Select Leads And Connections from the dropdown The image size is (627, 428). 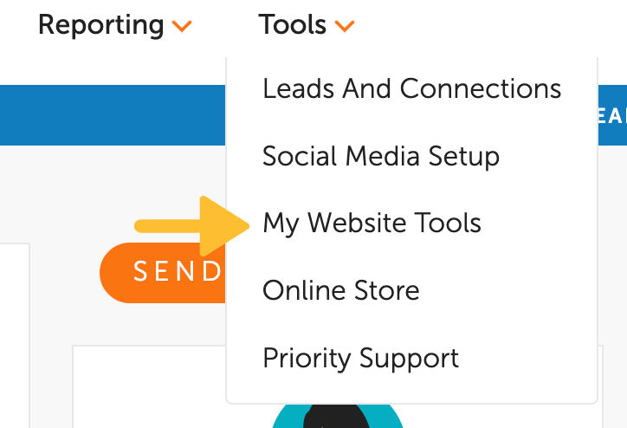click(411, 88)
